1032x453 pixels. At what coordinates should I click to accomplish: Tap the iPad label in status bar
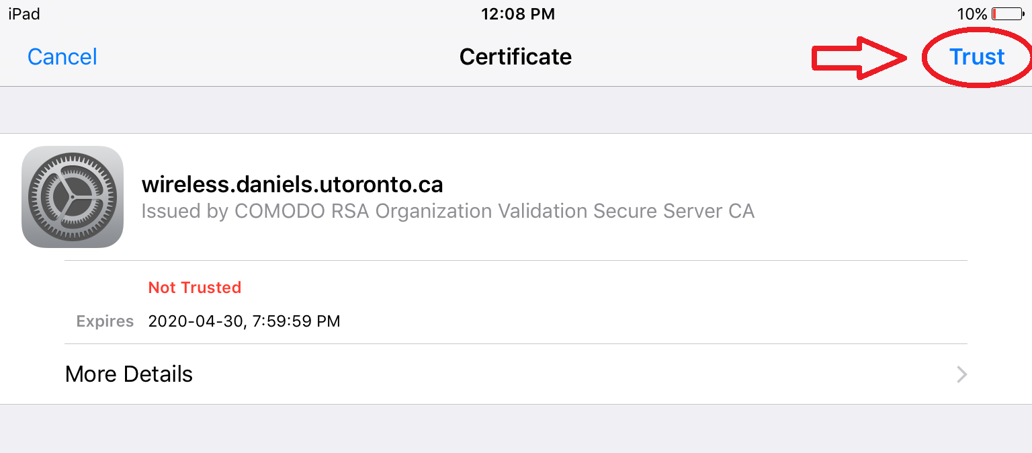click(x=24, y=14)
